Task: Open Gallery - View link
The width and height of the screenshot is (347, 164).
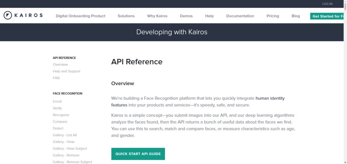Action: (x=64, y=142)
